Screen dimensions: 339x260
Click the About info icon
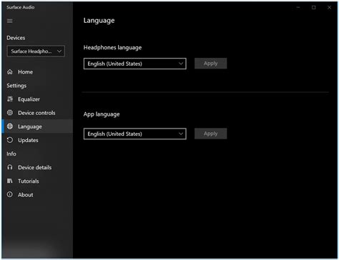10,194
